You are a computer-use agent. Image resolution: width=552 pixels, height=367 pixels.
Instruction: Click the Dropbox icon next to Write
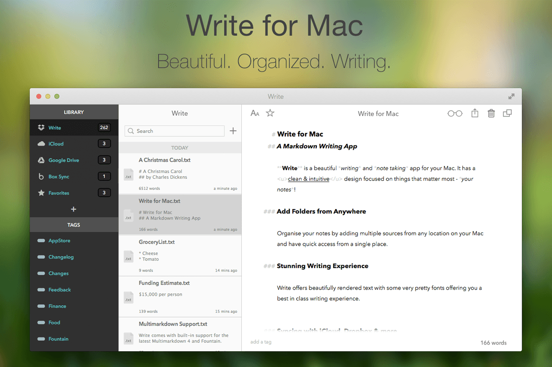[x=41, y=127]
